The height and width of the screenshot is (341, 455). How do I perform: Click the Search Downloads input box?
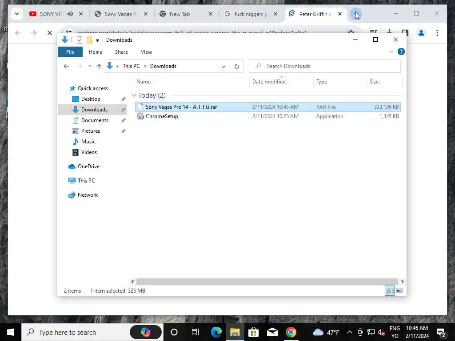325,66
